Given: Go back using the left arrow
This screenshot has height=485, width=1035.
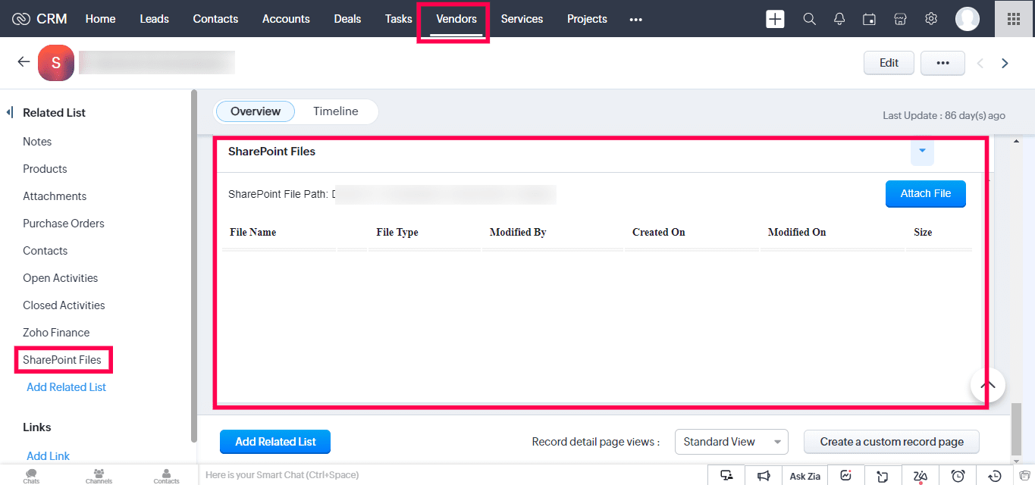Looking at the screenshot, I should (24, 62).
